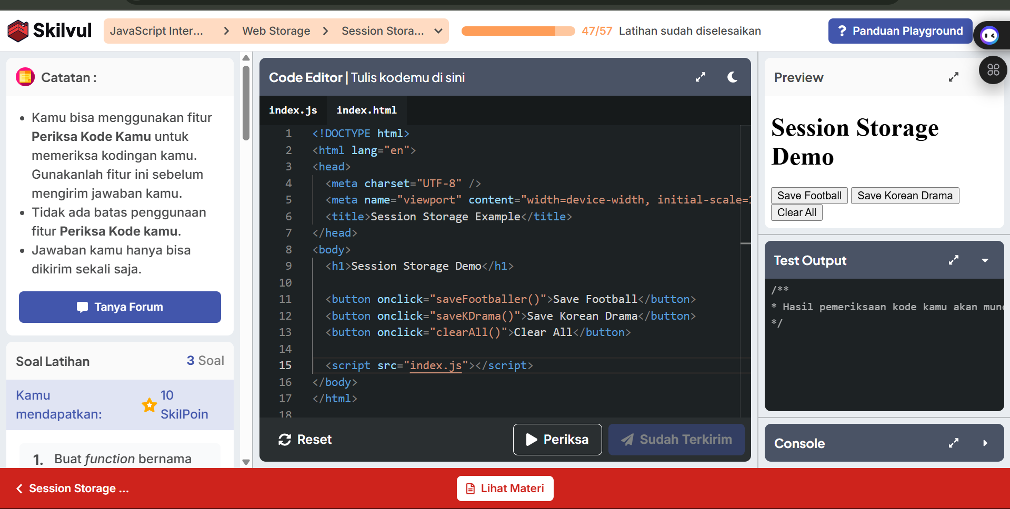Click the saveFootballer() code line
The width and height of the screenshot is (1010, 509).
click(511, 299)
